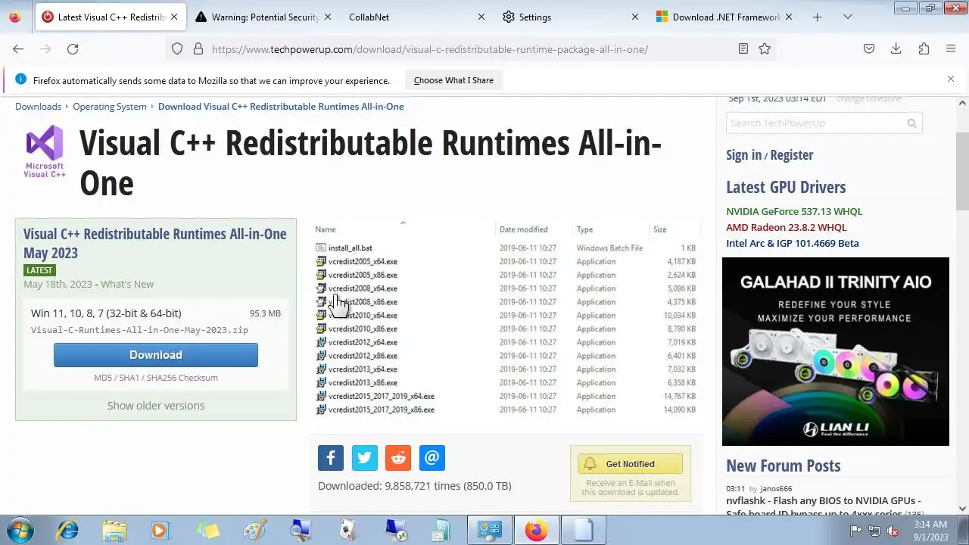Reload the page with the refresh icon
The width and height of the screenshot is (969, 545).
click(73, 48)
